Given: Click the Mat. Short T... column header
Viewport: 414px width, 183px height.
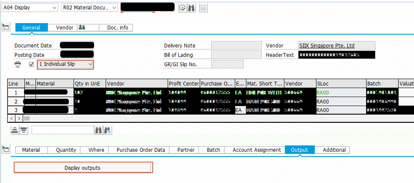Looking at the screenshot, I should (x=265, y=83).
